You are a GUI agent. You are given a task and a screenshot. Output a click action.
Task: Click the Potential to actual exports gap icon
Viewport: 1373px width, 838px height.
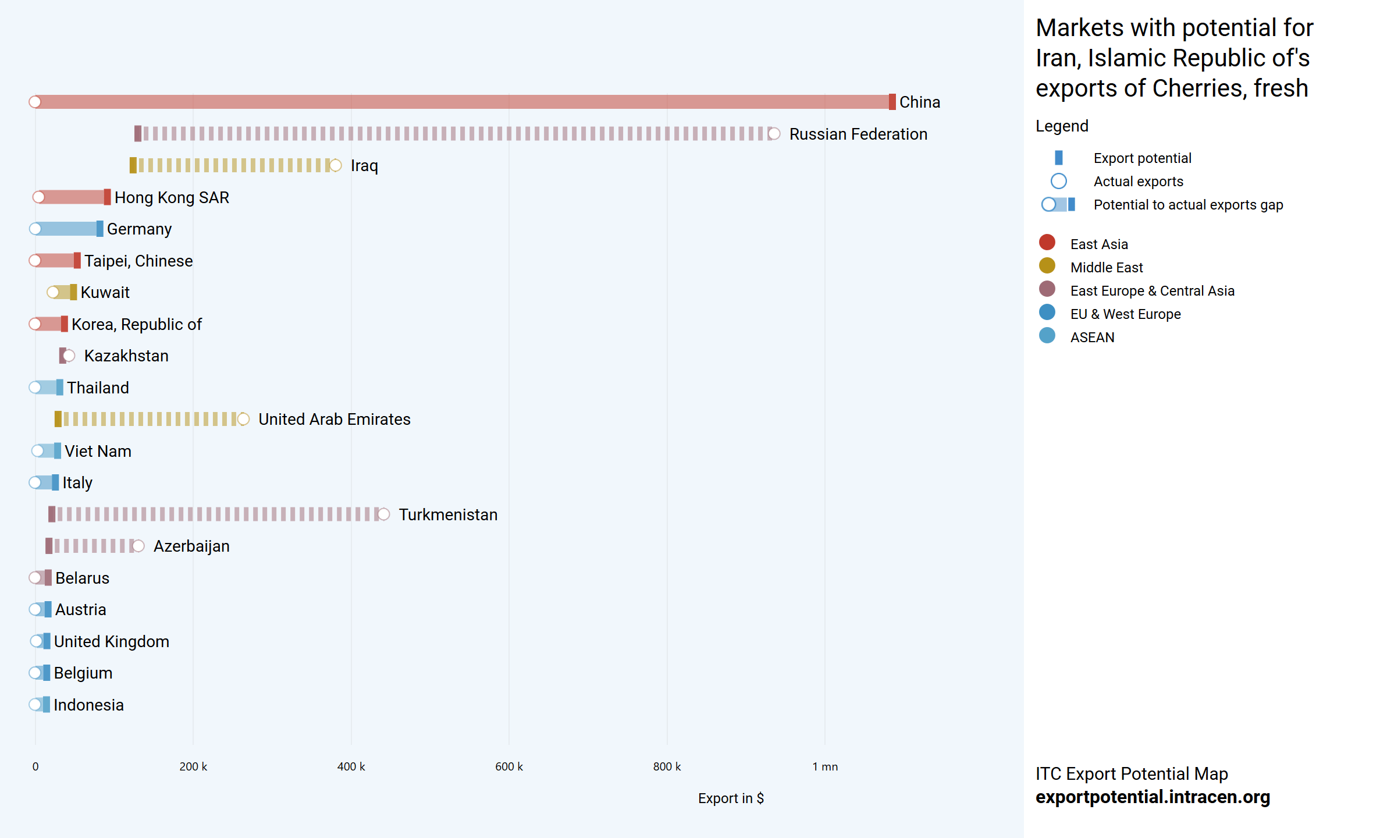pyautogui.click(x=1058, y=204)
